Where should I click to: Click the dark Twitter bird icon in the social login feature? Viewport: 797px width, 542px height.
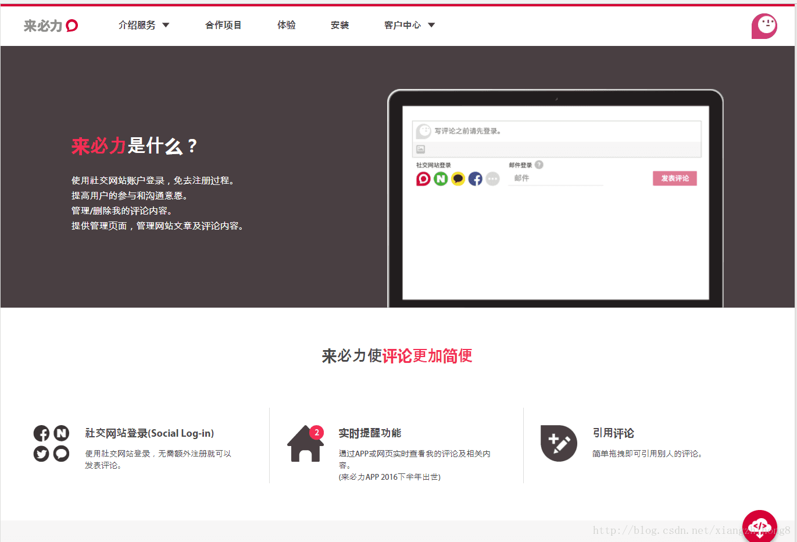click(41, 454)
